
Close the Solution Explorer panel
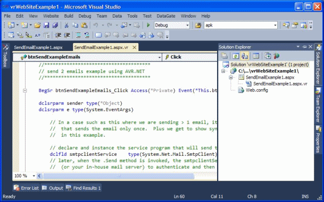[x=310, y=47]
